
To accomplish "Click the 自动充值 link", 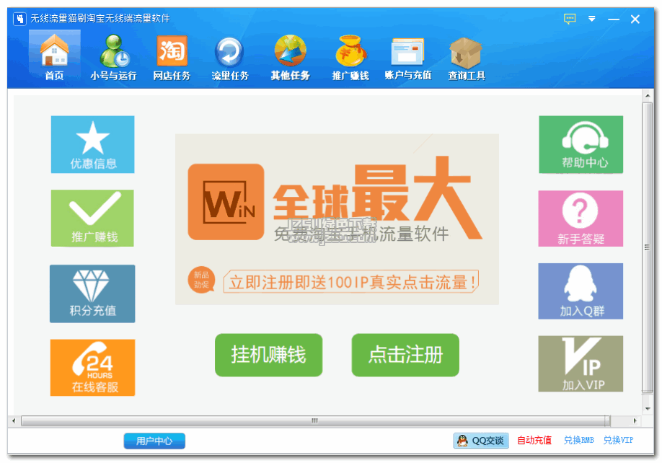I will 534,441.
